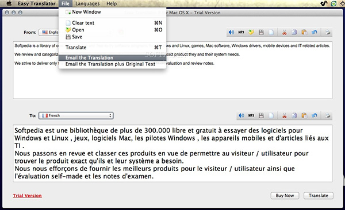345x210 pixels.
Task: Choose Save in the File menu
Action: [112, 37]
